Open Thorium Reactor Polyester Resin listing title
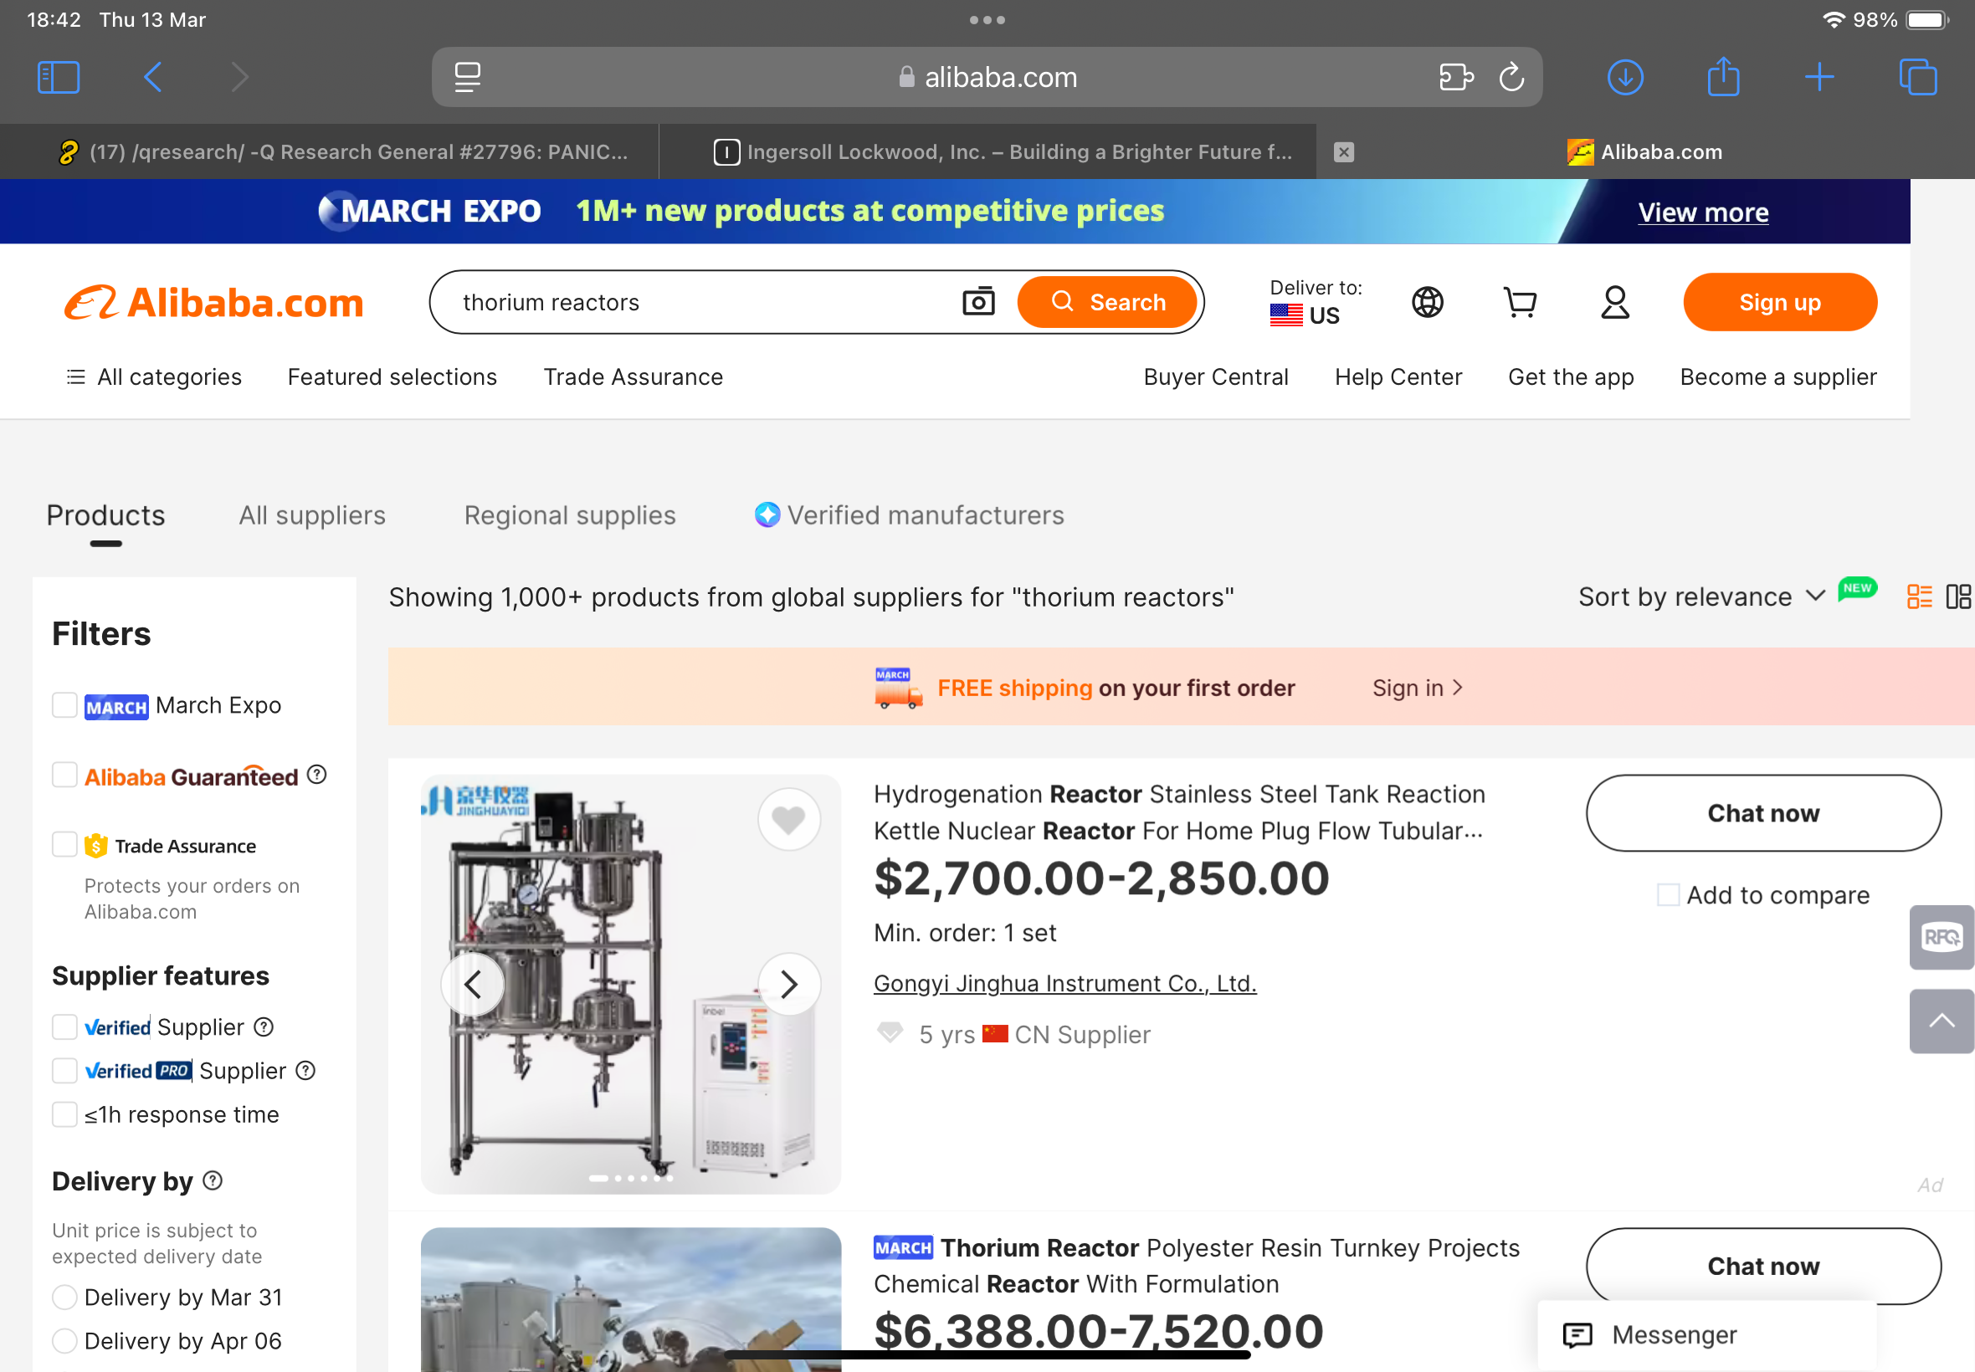 1197,1266
